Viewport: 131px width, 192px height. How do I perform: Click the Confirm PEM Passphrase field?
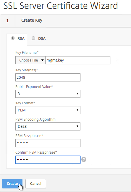[48, 160]
